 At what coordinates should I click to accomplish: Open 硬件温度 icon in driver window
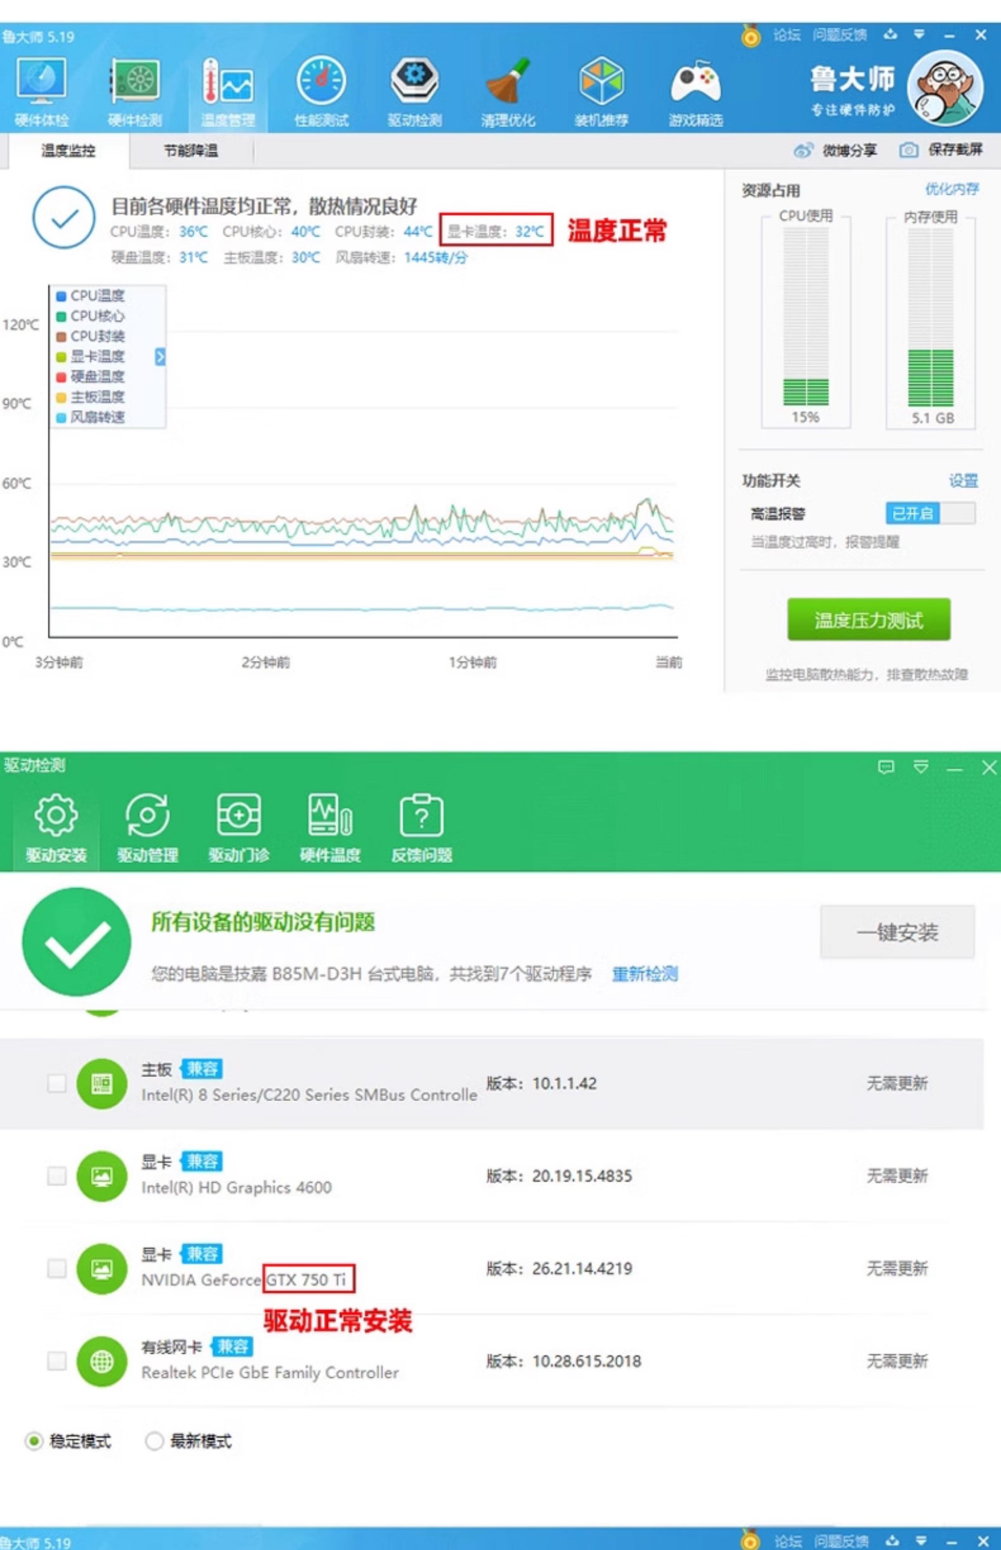click(x=329, y=815)
